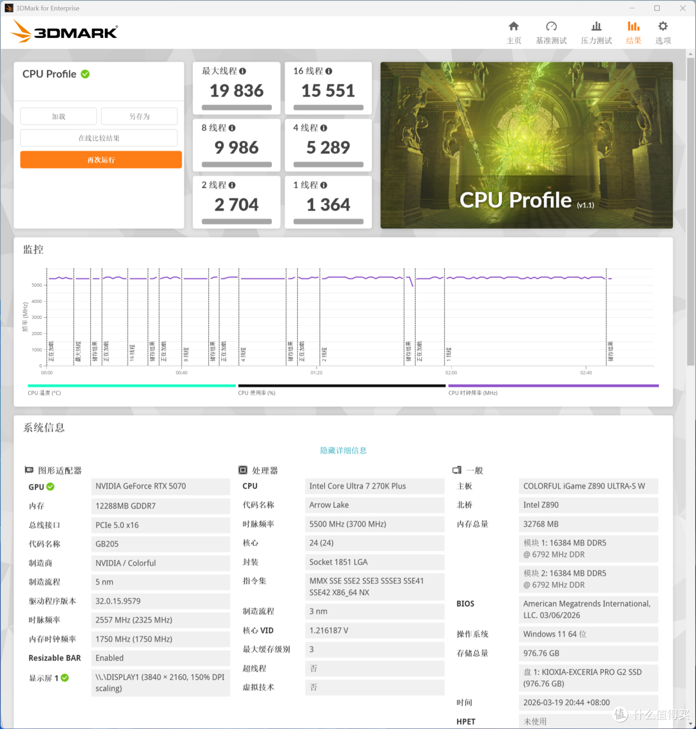This screenshot has height=729, width=696.
Task: Click the 5500 MHz (3700 MHz) clock value
Action: click(374, 524)
